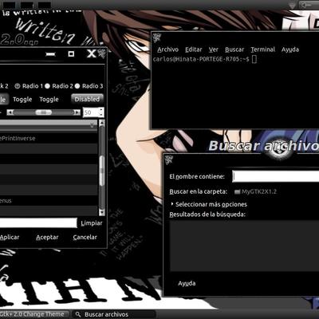319x319 pixels.
Task: Click the search window's spiderweb menu icon
Action: 169,160
